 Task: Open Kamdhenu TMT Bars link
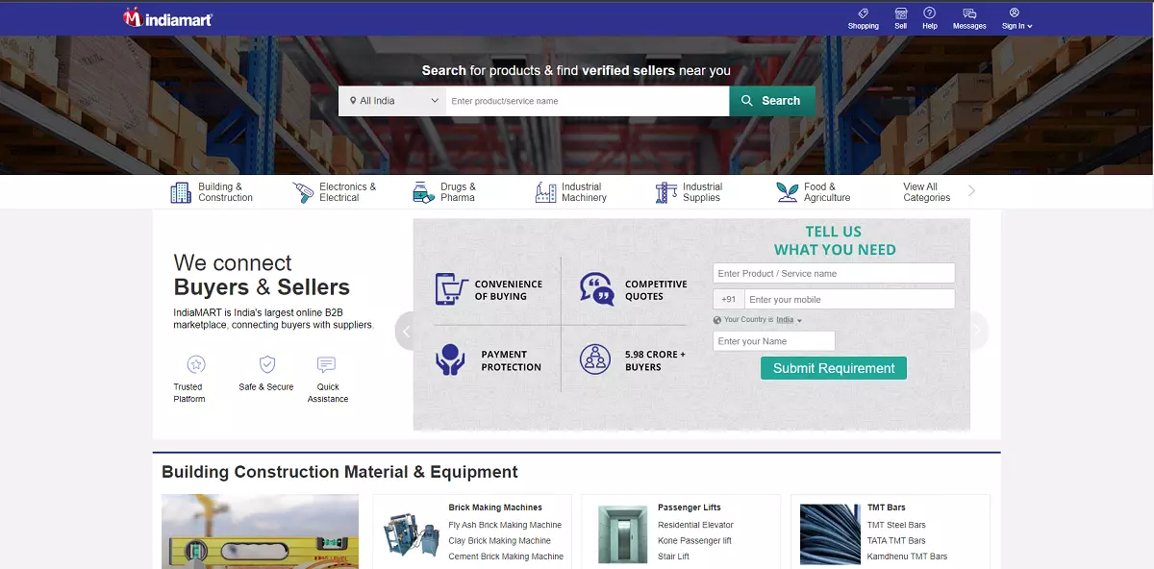907,557
